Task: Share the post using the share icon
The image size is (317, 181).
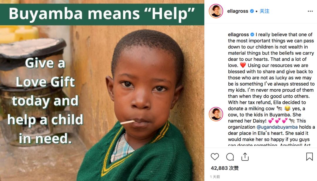Action: pyautogui.click(x=245, y=157)
